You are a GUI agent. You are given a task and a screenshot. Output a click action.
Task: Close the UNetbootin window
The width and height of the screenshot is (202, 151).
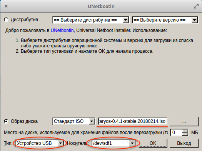point(6,6)
